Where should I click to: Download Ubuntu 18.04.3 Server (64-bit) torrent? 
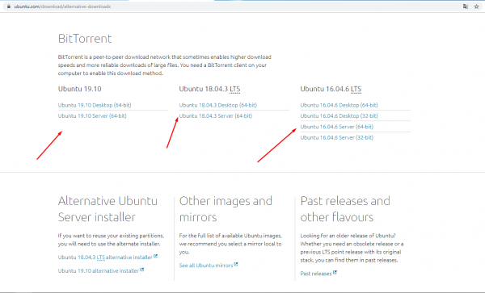tap(216, 115)
